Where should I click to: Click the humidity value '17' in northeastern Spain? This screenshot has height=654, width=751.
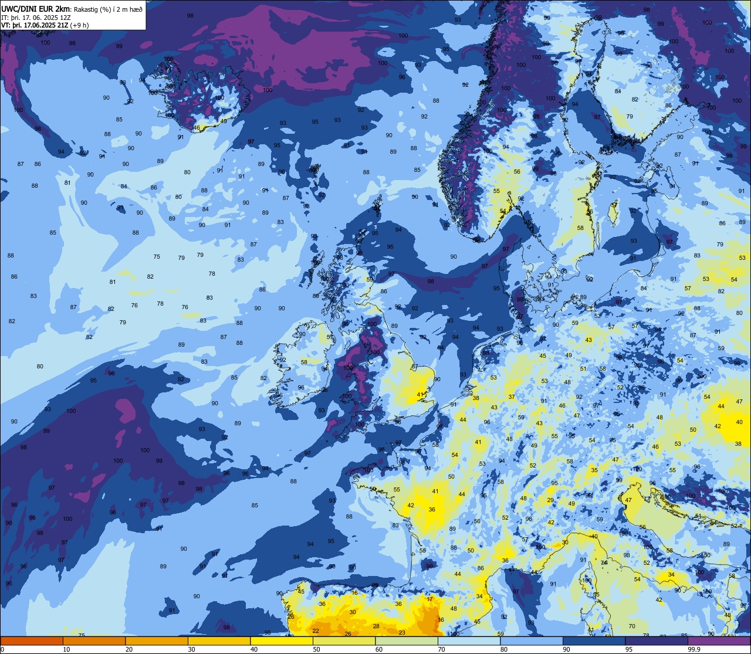point(430,599)
